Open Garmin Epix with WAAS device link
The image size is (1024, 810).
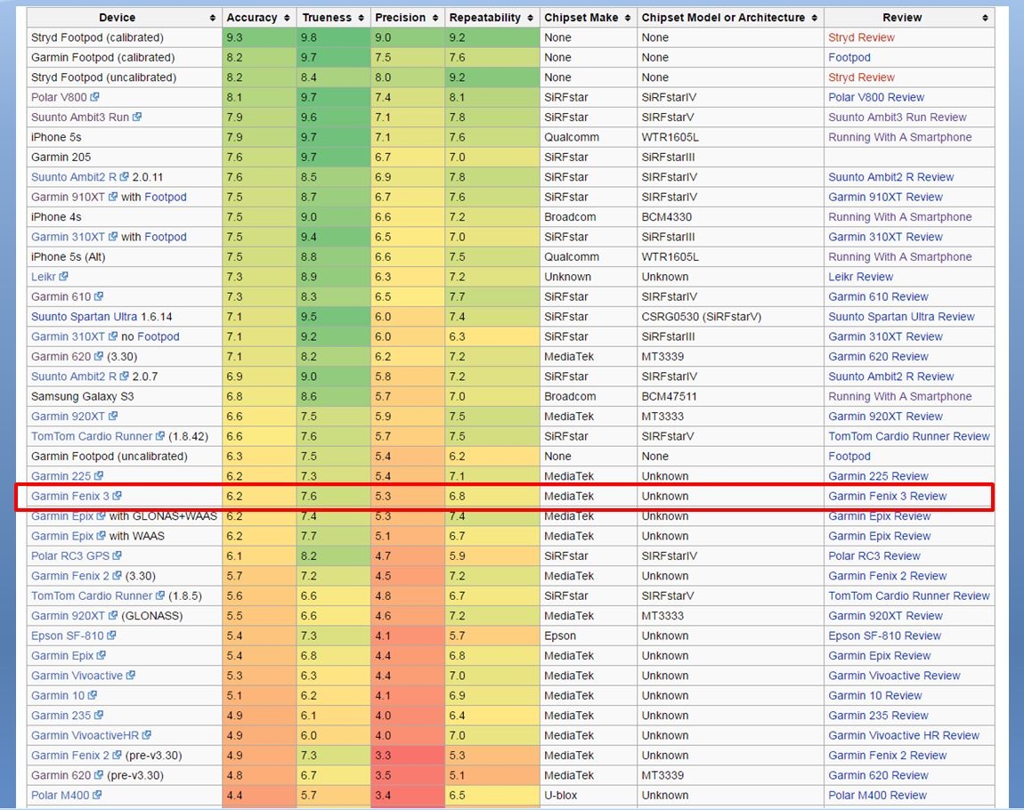tap(62, 536)
